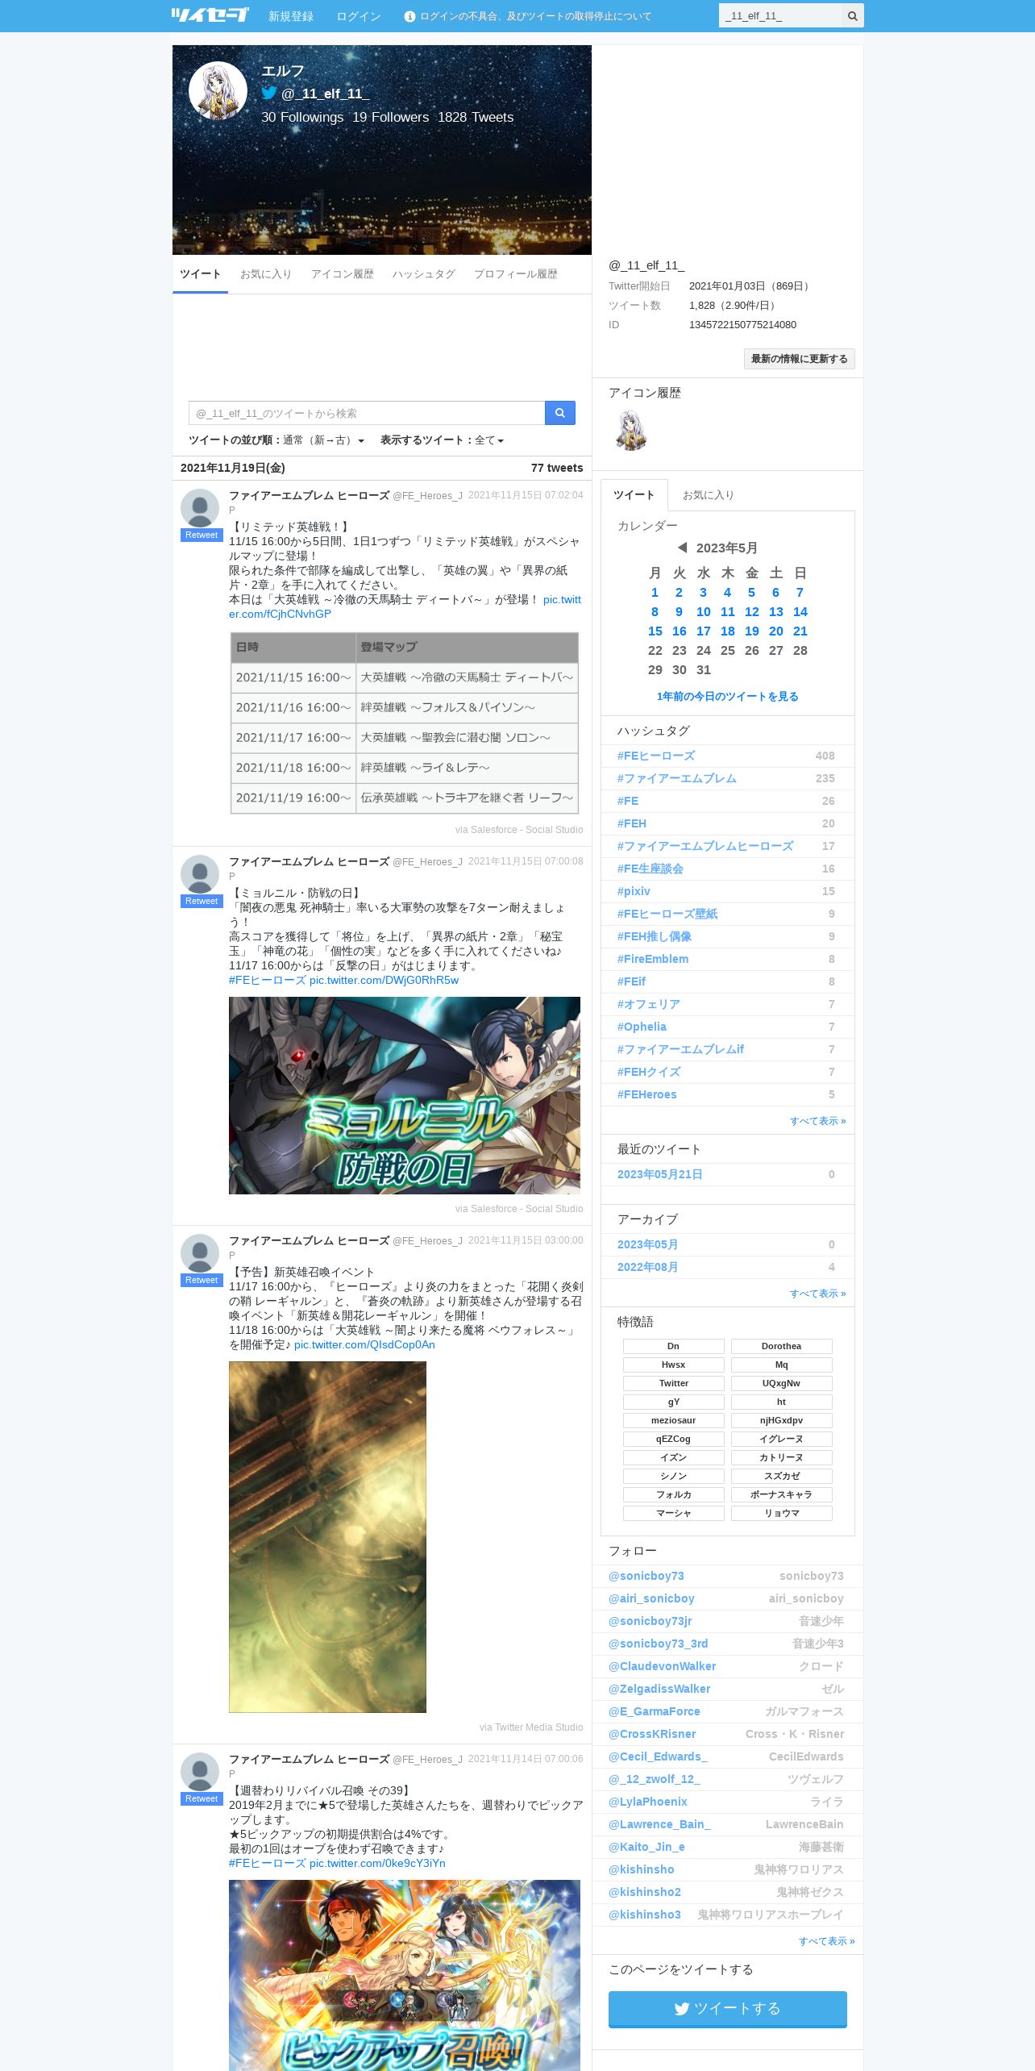Click 1828 Tweets count
Viewport: 1035px width, 2071px height.
476,117
